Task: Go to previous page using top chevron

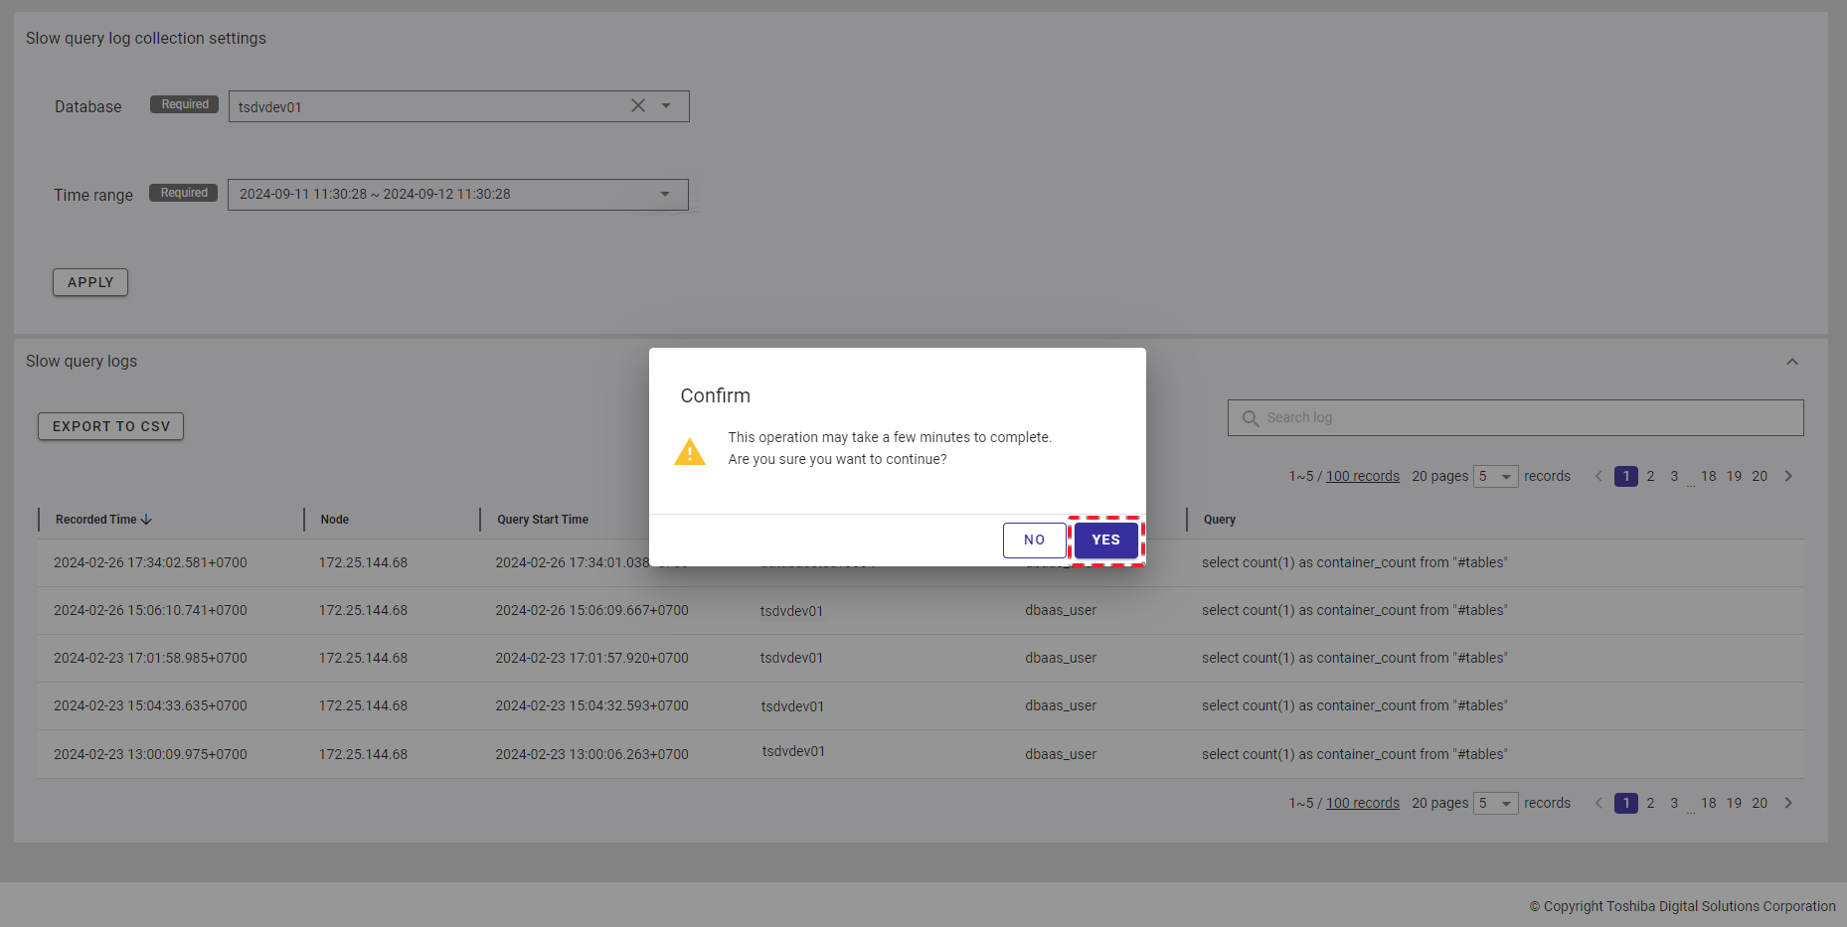Action: (x=1598, y=477)
